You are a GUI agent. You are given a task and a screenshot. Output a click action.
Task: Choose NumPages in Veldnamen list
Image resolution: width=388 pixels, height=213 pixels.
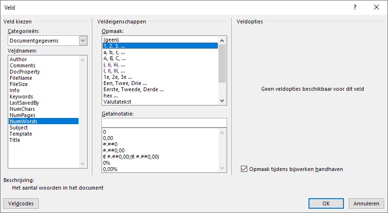tap(23, 115)
